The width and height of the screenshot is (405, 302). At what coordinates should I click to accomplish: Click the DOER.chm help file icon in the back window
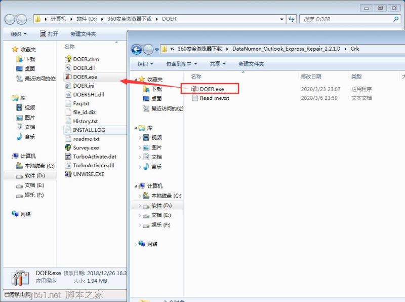click(x=68, y=59)
